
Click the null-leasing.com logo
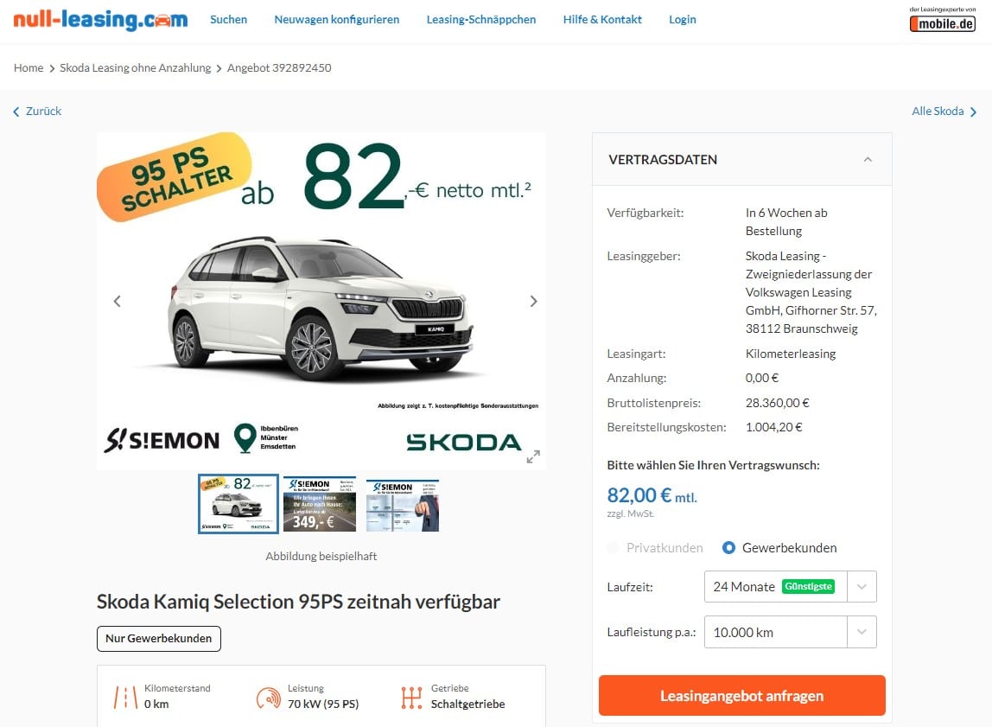100,20
